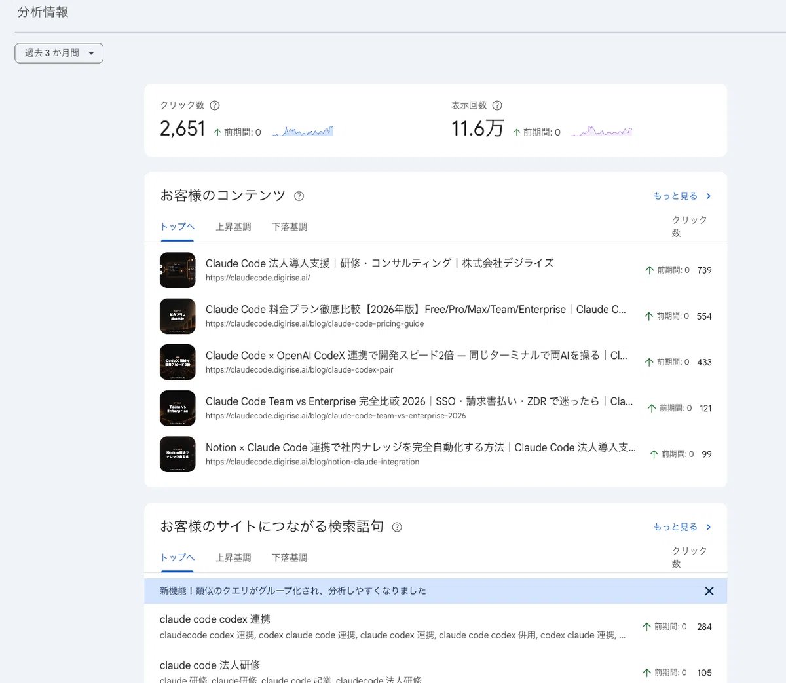Click the green trend arrow in the 99 row
Image resolution: width=786 pixels, height=683 pixels.
pyautogui.click(x=654, y=454)
